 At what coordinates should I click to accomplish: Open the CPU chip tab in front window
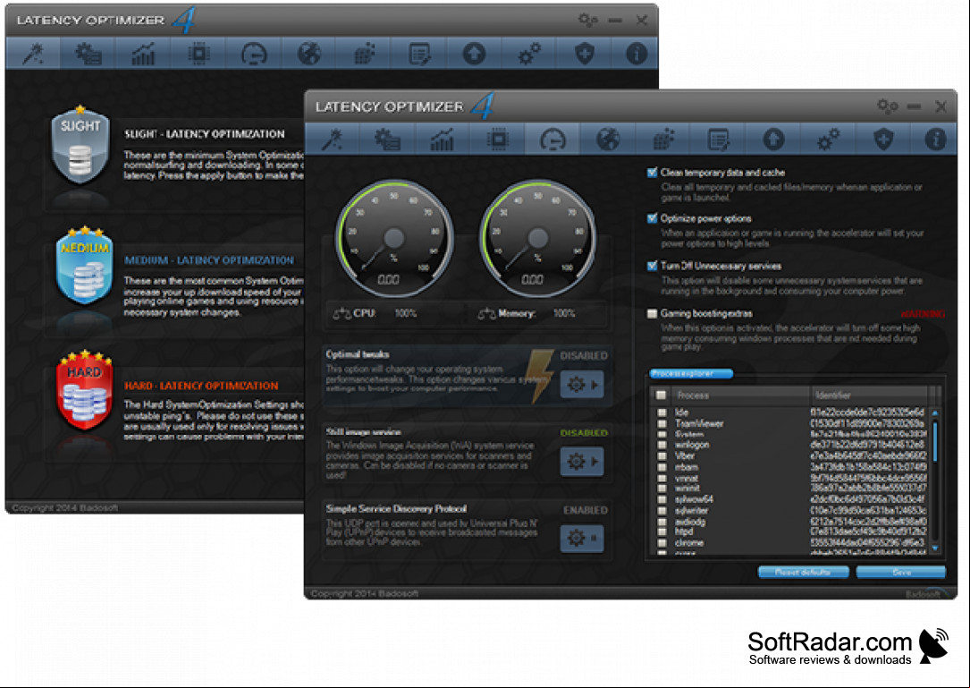tap(497, 139)
